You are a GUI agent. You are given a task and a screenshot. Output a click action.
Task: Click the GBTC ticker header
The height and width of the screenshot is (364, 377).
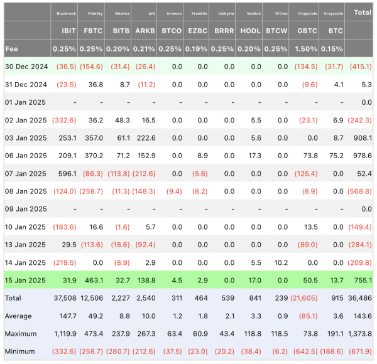coord(307,31)
